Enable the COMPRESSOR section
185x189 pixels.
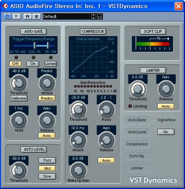pyautogui.click(x=93, y=32)
